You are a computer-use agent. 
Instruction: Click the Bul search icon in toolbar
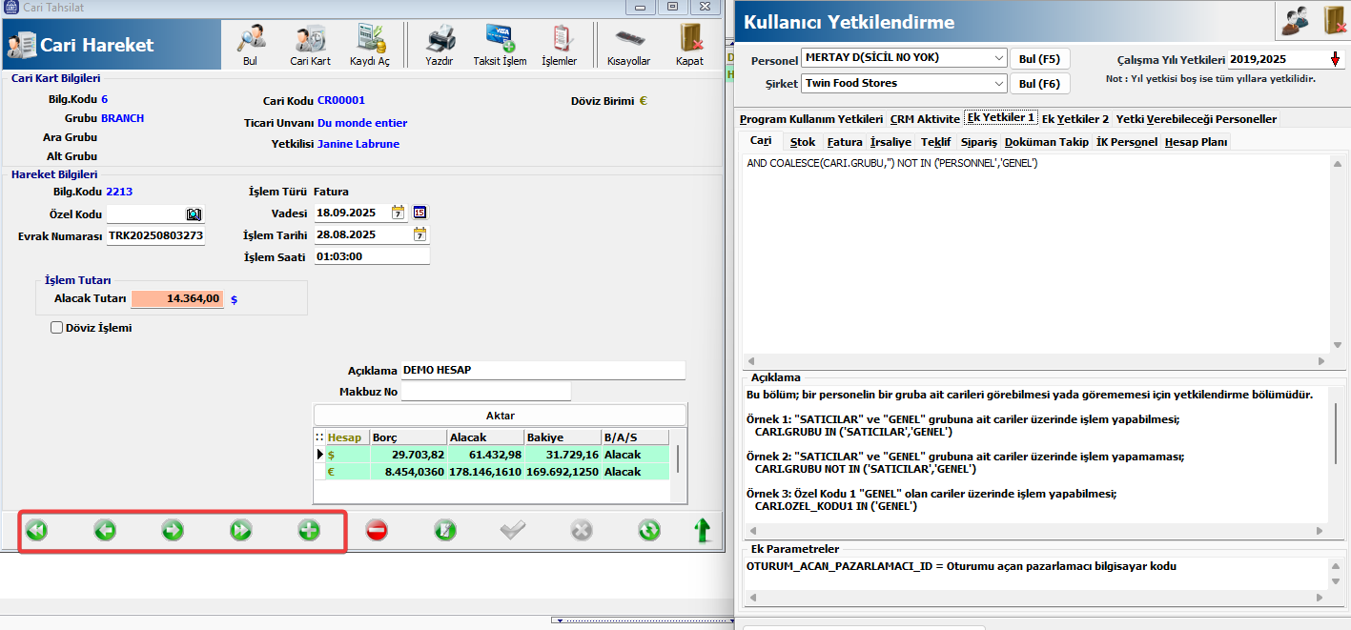(x=251, y=41)
